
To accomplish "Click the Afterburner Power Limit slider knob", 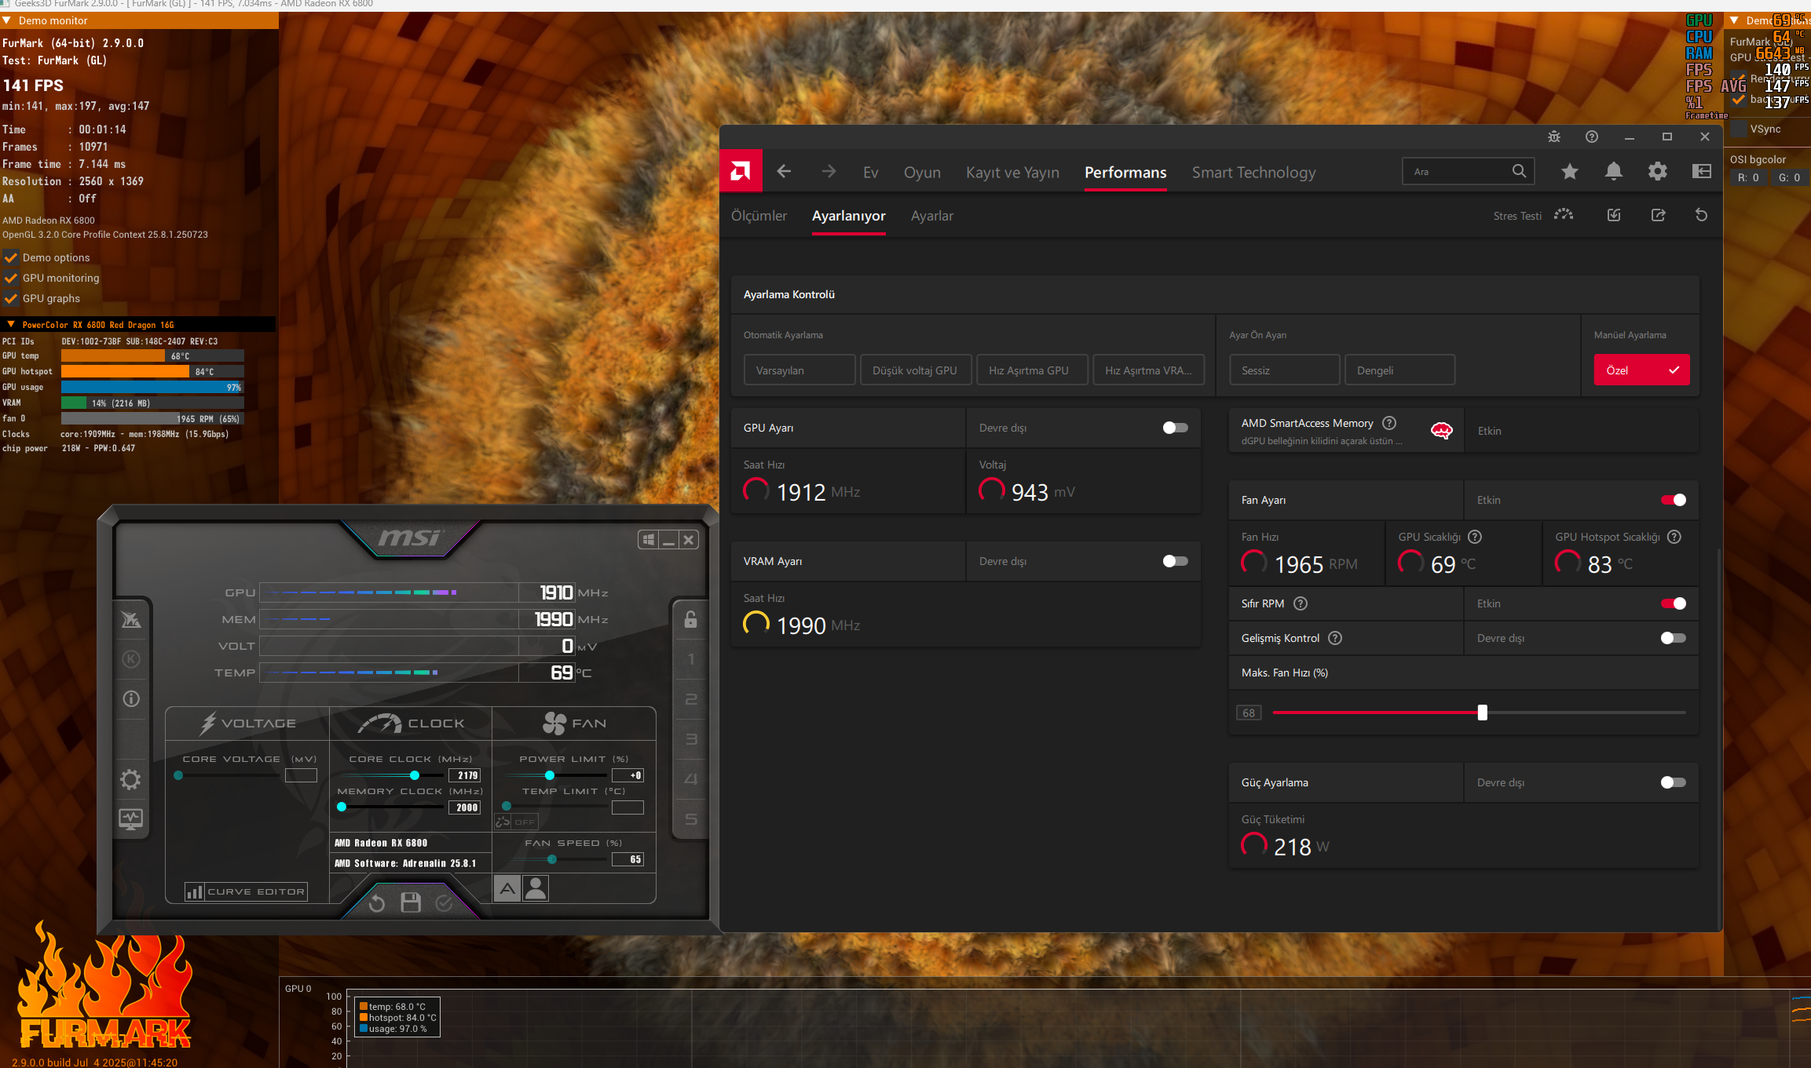I will pos(550,775).
